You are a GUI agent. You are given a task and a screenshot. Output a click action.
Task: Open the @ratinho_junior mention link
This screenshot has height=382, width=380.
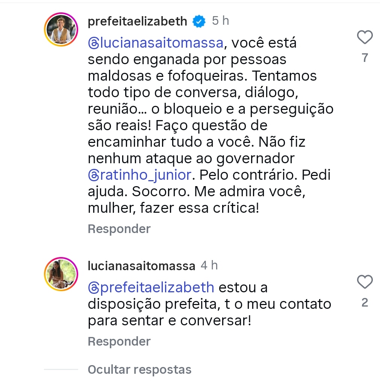coord(145,175)
